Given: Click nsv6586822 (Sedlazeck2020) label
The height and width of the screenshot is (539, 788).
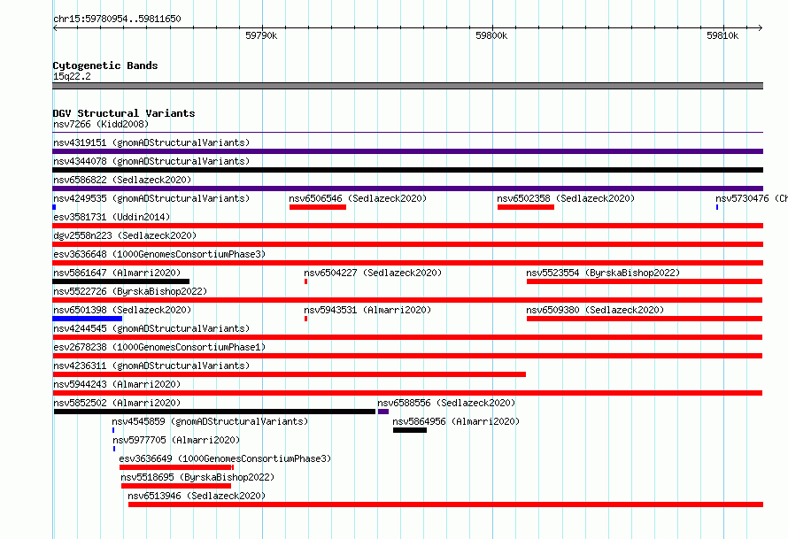Looking at the screenshot, I should tap(122, 180).
